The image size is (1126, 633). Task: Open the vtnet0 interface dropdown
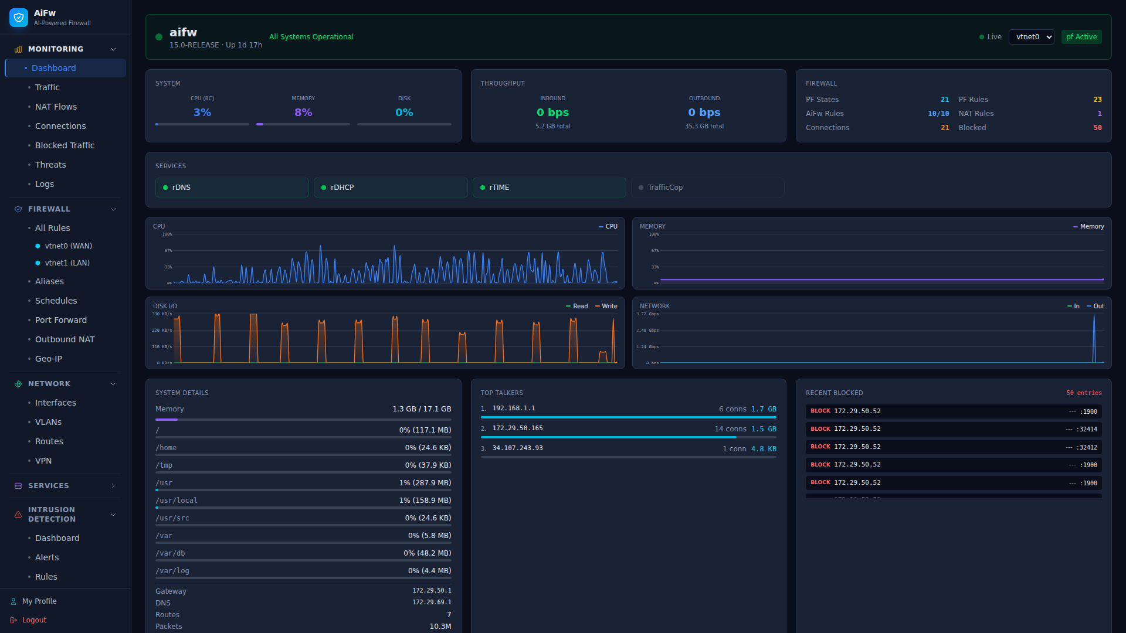tap(1031, 36)
